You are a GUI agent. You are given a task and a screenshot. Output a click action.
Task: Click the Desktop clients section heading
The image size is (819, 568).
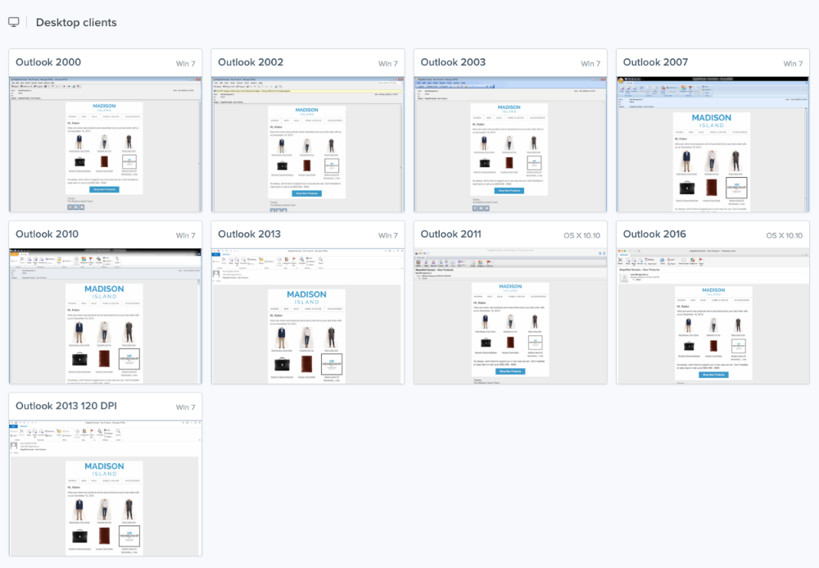tap(76, 22)
